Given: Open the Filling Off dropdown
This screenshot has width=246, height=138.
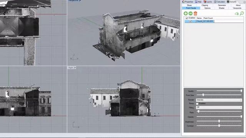Looking at the screenshot, I should click(x=219, y=107).
